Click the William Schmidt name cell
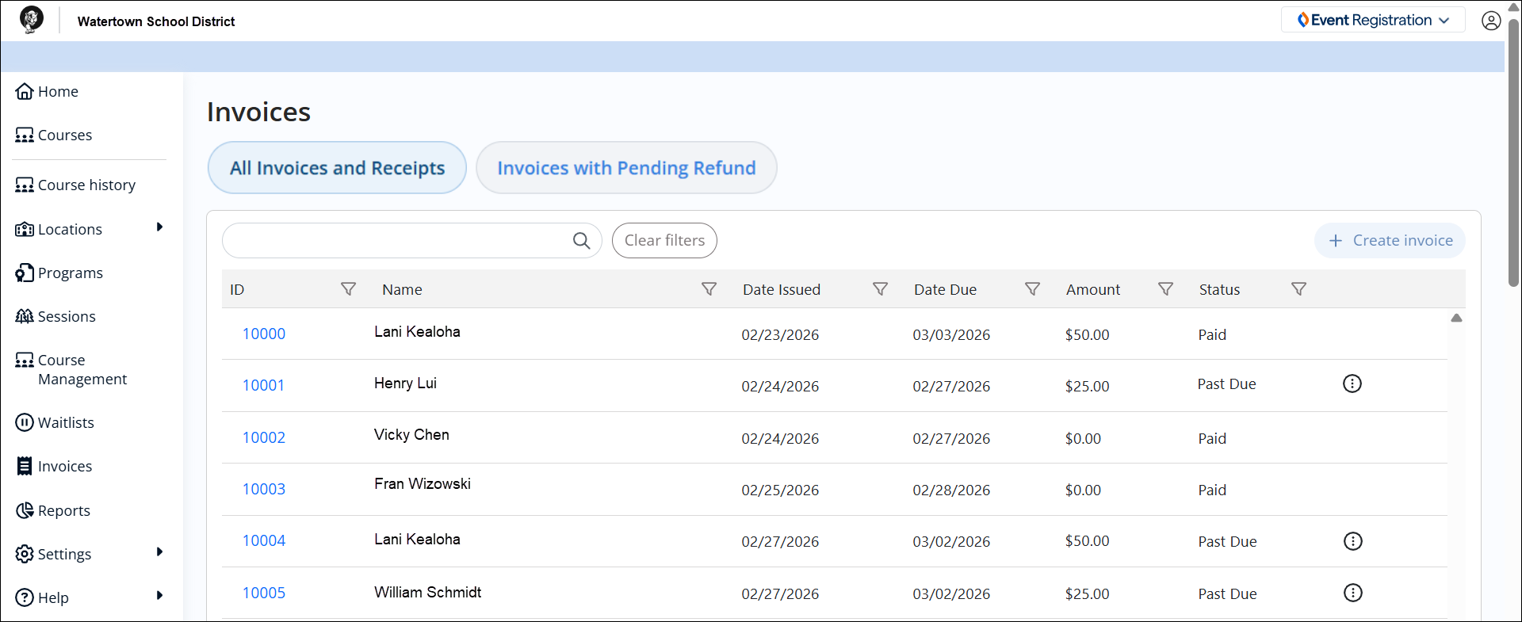The image size is (1522, 622). (428, 593)
